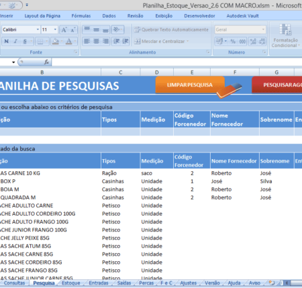Open the Desenvolvedor ribbon tab
Screen dimensions: 302x288
(199, 16)
